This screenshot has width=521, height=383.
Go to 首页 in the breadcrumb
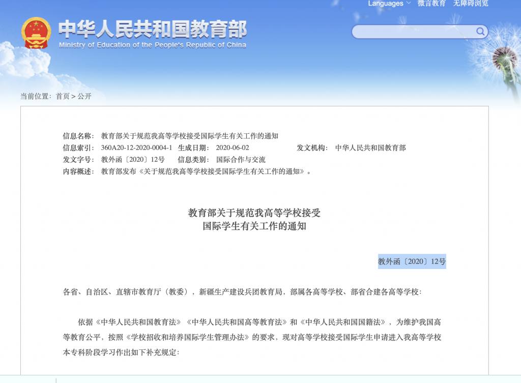coord(63,96)
